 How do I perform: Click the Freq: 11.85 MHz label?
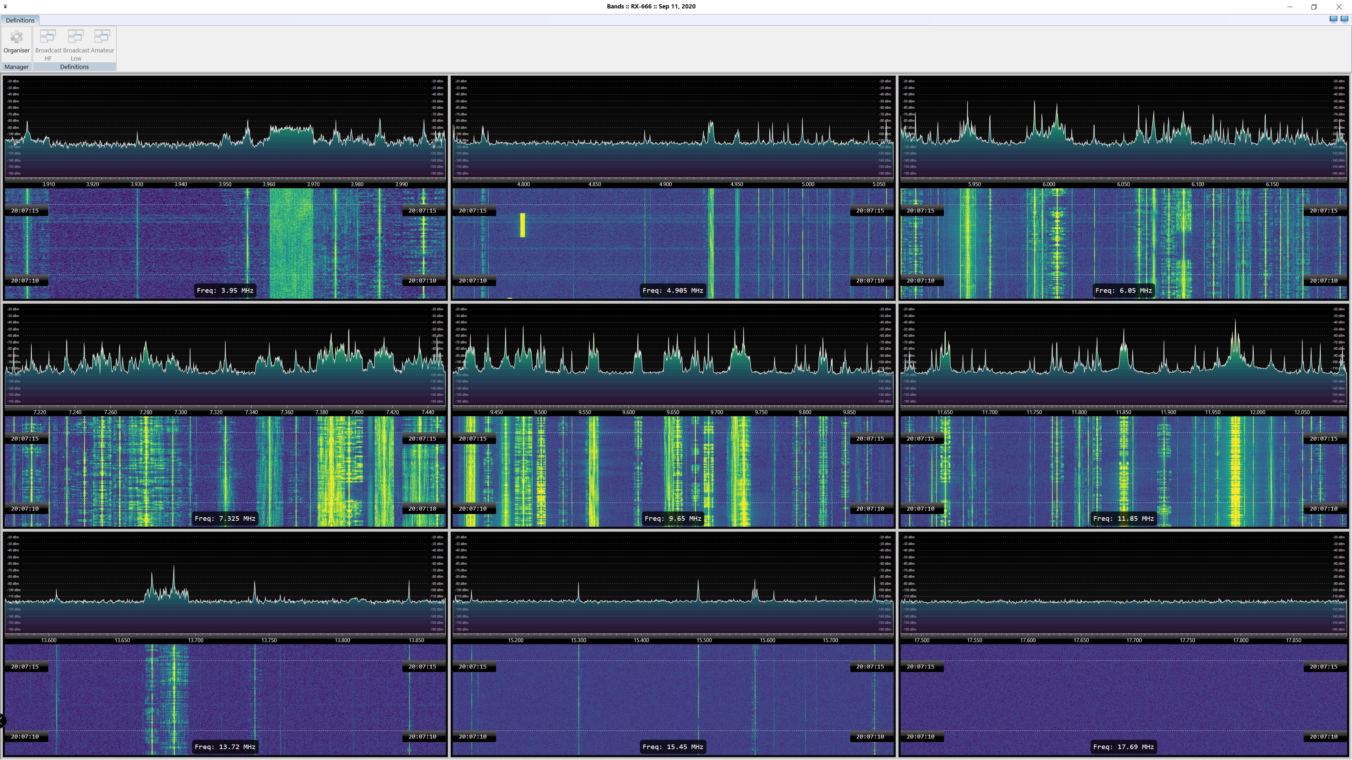pos(1123,519)
